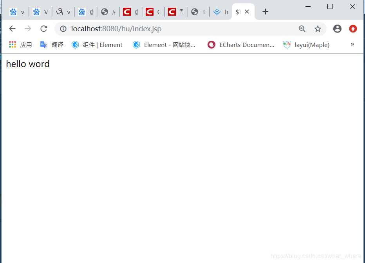Switch to the first Baidu tab
Image resolution: width=365 pixels, height=263 pixels.
pyautogui.click(x=17, y=12)
